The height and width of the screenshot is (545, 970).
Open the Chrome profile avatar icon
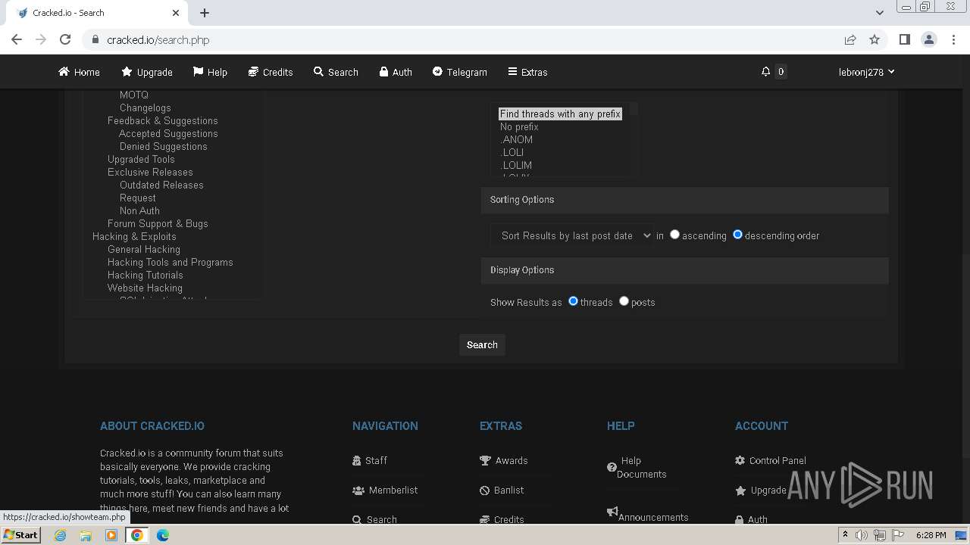(x=929, y=39)
